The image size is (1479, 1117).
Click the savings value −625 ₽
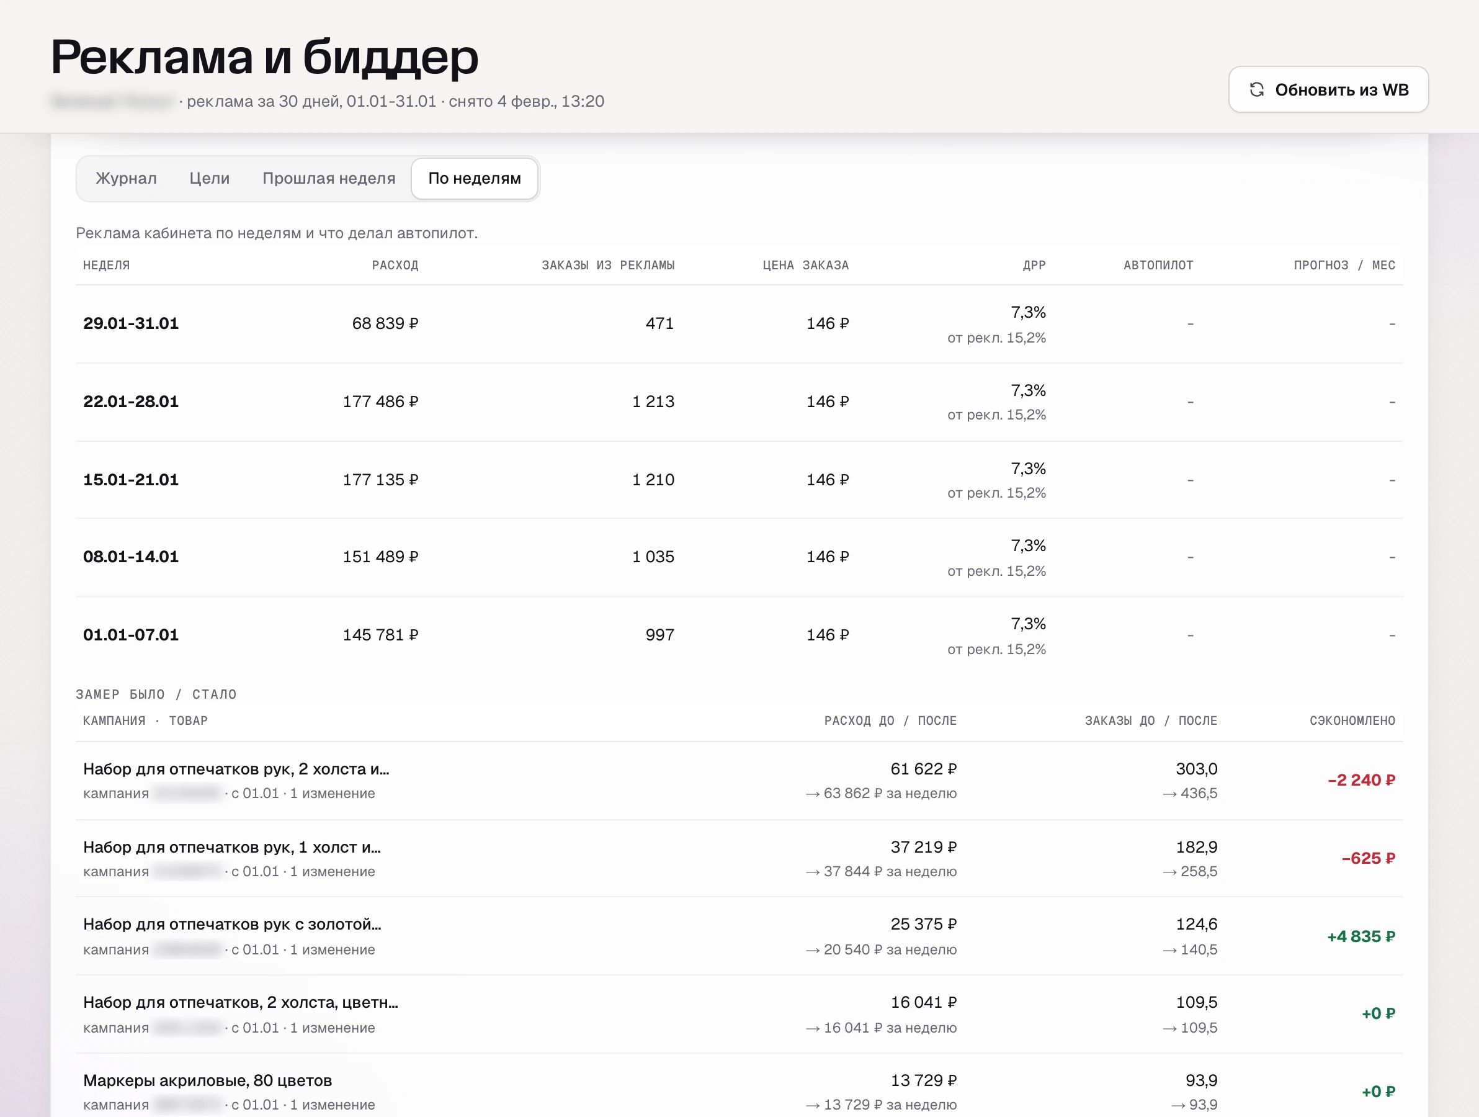click(x=1368, y=859)
